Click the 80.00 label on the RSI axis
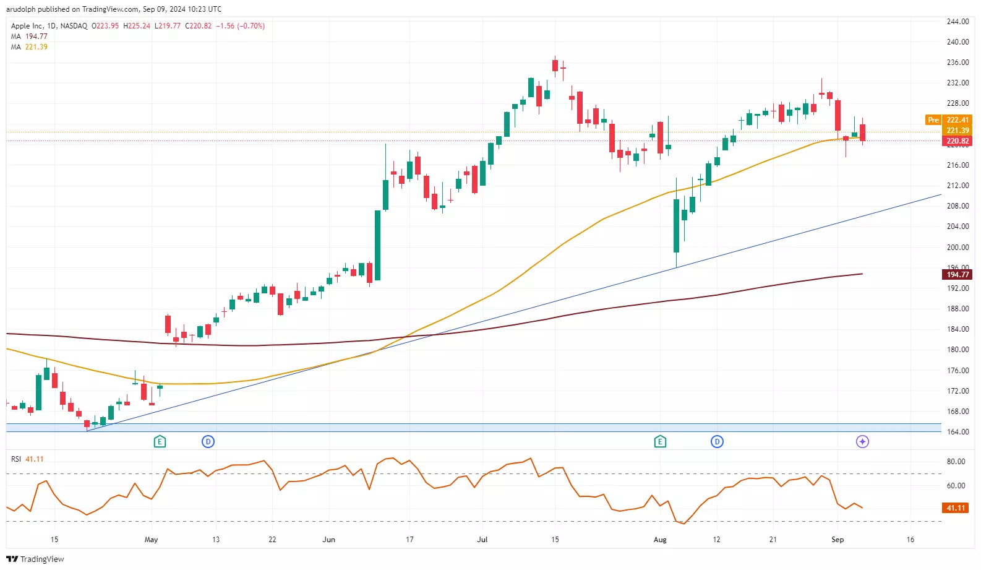Image resolution: width=981 pixels, height=570 pixels. pos(956,462)
